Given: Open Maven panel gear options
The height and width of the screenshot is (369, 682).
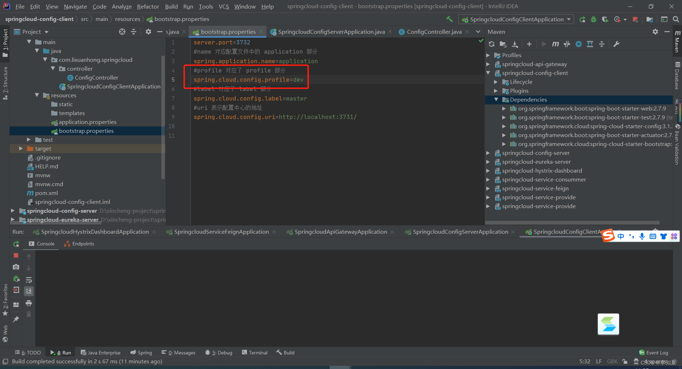Looking at the screenshot, I should click(655, 32).
